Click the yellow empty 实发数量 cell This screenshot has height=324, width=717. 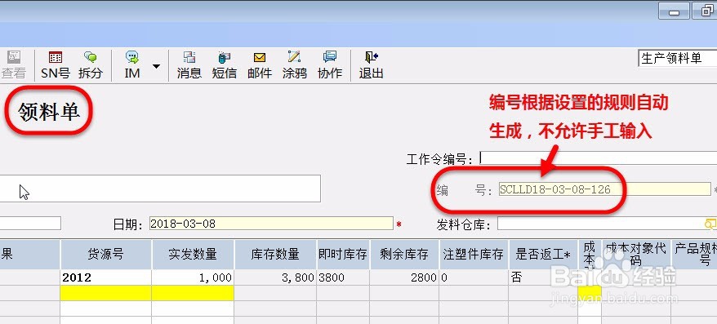point(193,293)
